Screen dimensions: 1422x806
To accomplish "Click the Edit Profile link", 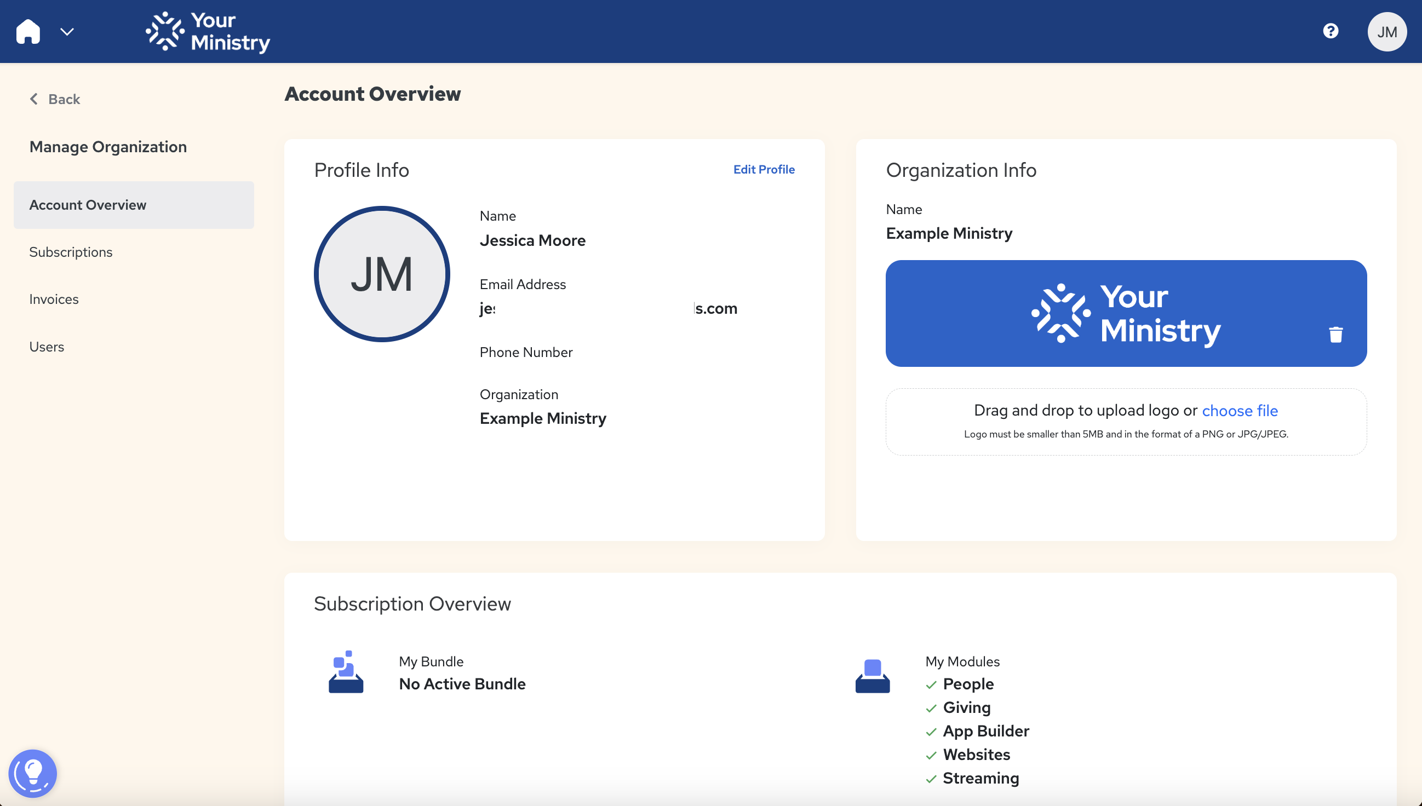I will (x=764, y=169).
